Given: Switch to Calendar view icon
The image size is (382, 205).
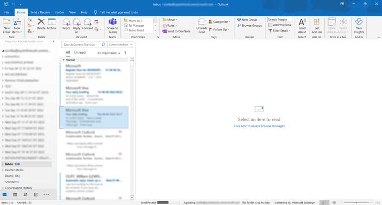Looking at the screenshot, I should 15,195.
